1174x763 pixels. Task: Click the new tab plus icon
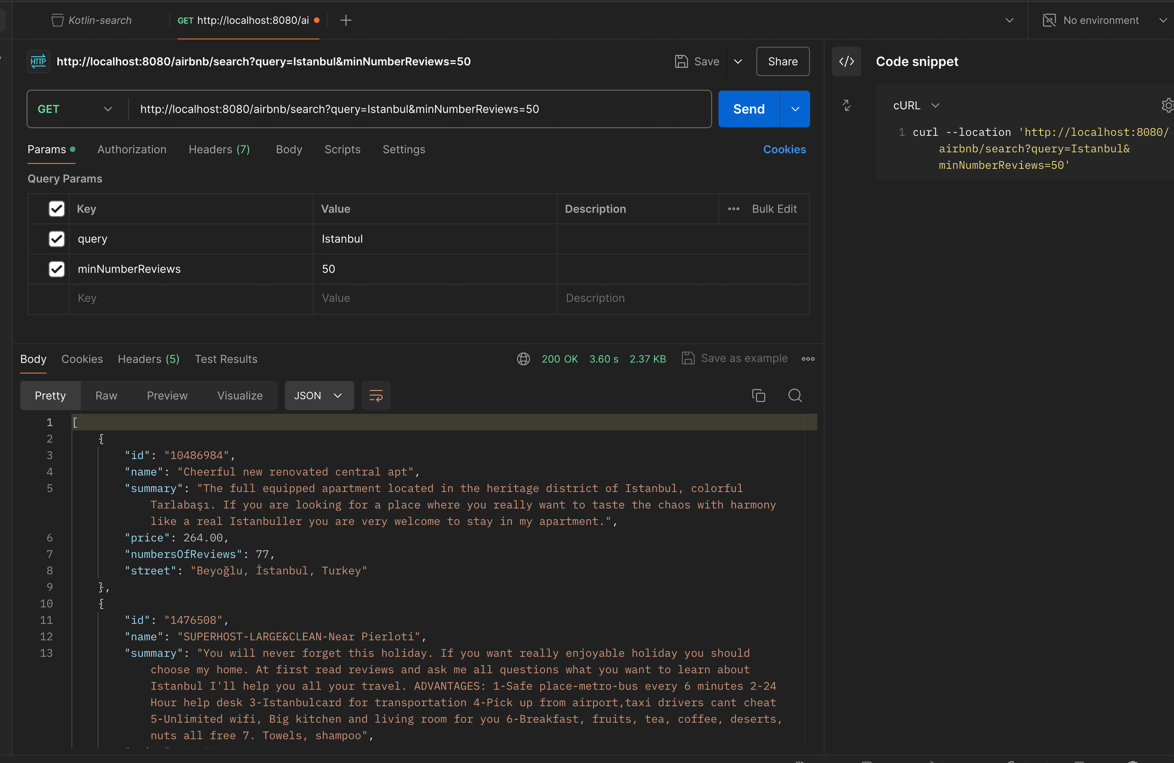coord(346,20)
